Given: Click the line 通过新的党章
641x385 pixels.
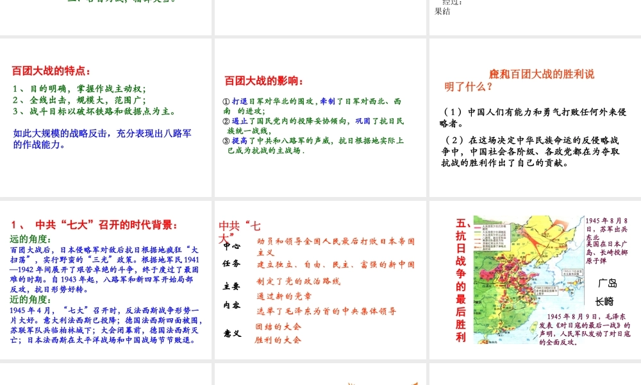Looking at the screenshot, I should (284, 296).
